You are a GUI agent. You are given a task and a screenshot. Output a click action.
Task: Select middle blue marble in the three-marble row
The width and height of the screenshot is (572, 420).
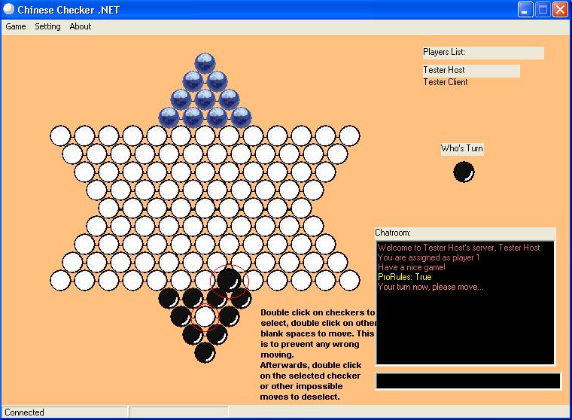(x=205, y=99)
